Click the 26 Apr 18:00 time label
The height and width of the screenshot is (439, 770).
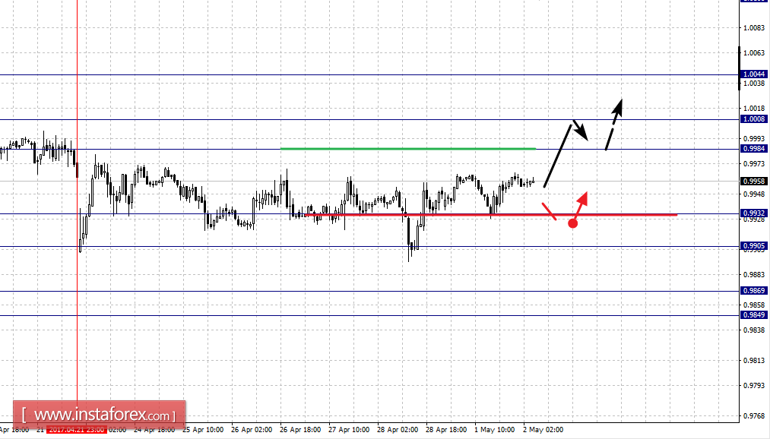[300, 430]
